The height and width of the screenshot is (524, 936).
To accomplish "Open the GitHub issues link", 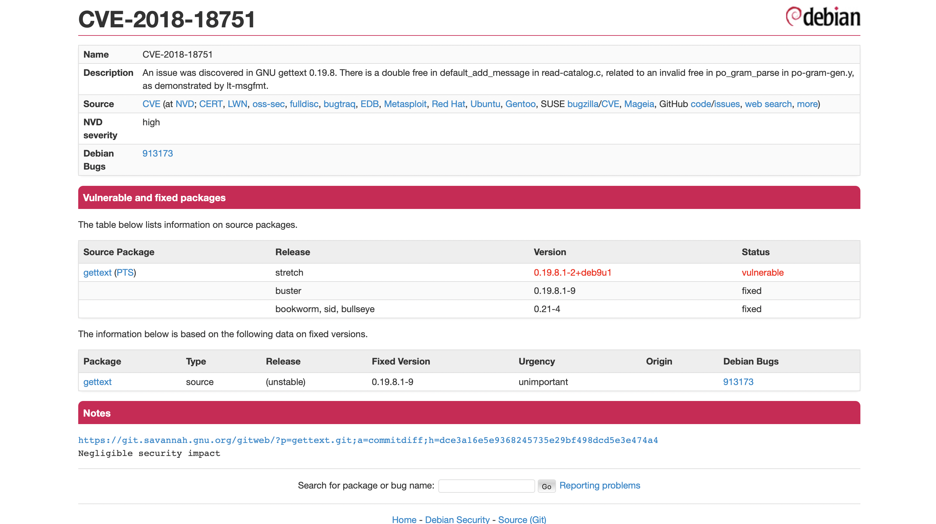I will [727, 104].
